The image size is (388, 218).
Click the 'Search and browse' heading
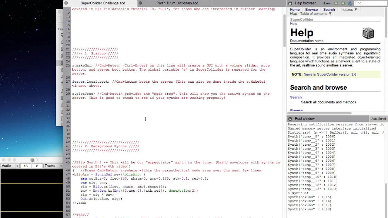318,88
